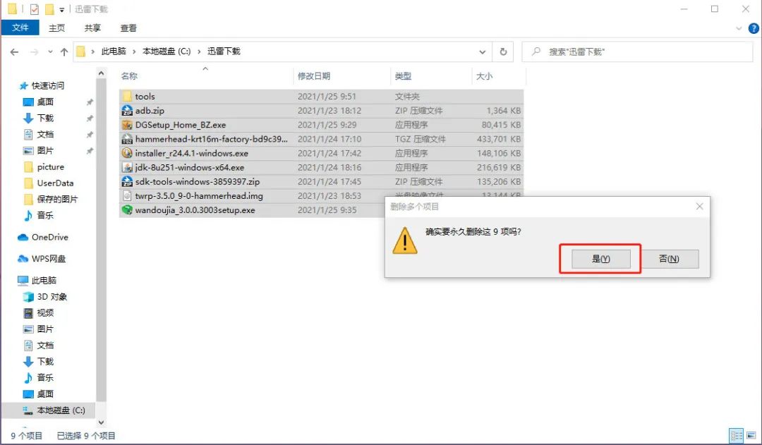This screenshot has height=445, width=762.
Task: Open the 文件 ribbon tab
Action: [x=20, y=28]
